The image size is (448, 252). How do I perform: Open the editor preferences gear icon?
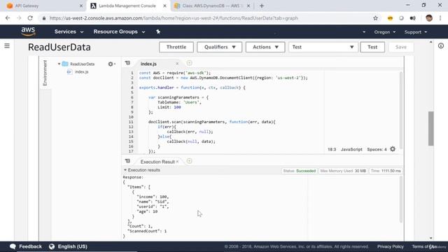point(393,149)
